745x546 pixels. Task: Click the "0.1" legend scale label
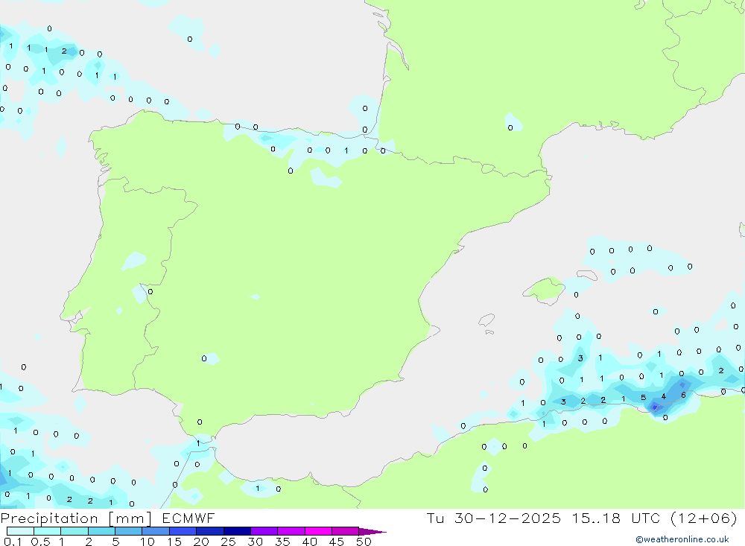pos(13,542)
